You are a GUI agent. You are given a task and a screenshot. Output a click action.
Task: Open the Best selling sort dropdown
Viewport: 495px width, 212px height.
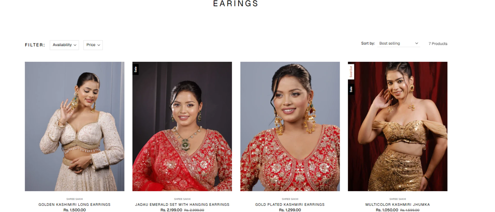398,43
